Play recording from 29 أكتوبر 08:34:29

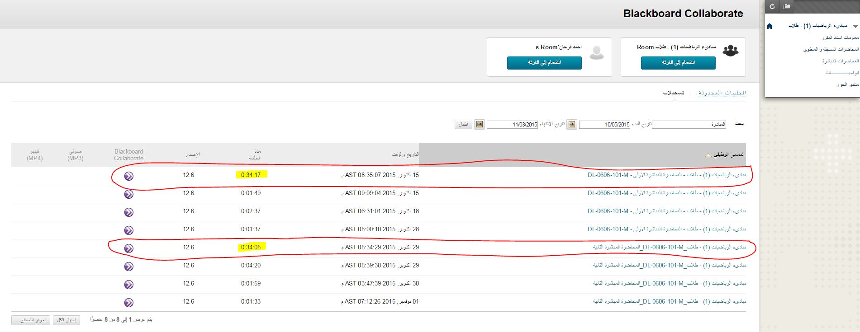[129, 248]
